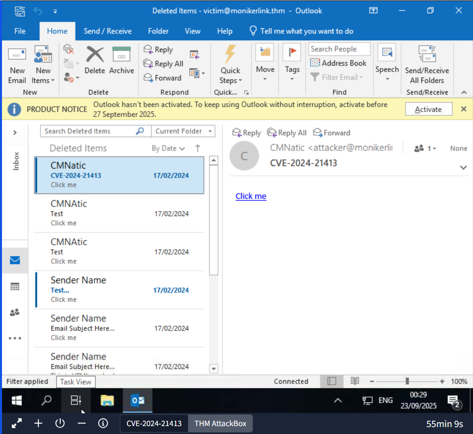The image size is (473, 434).
Task: Open the Help tab
Action: (x=225, y=31)
